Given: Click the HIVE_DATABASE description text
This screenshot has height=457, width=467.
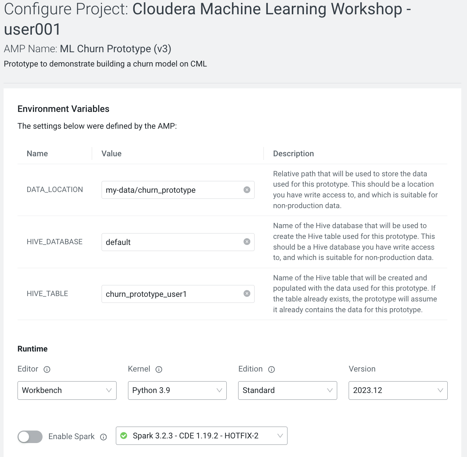Looking at the screenshot, I should pos(354,241).
